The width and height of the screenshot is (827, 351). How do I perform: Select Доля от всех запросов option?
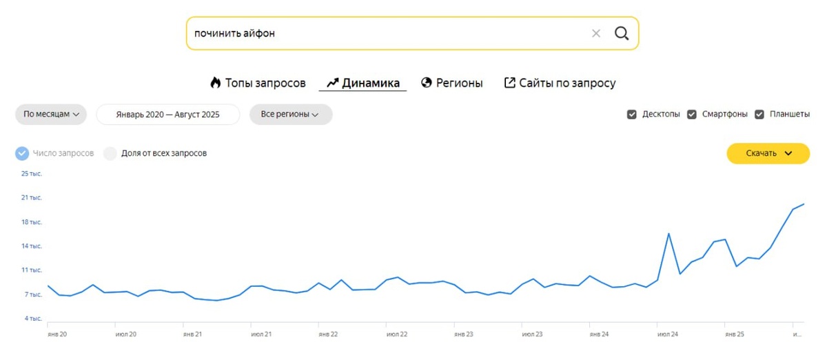110,153
